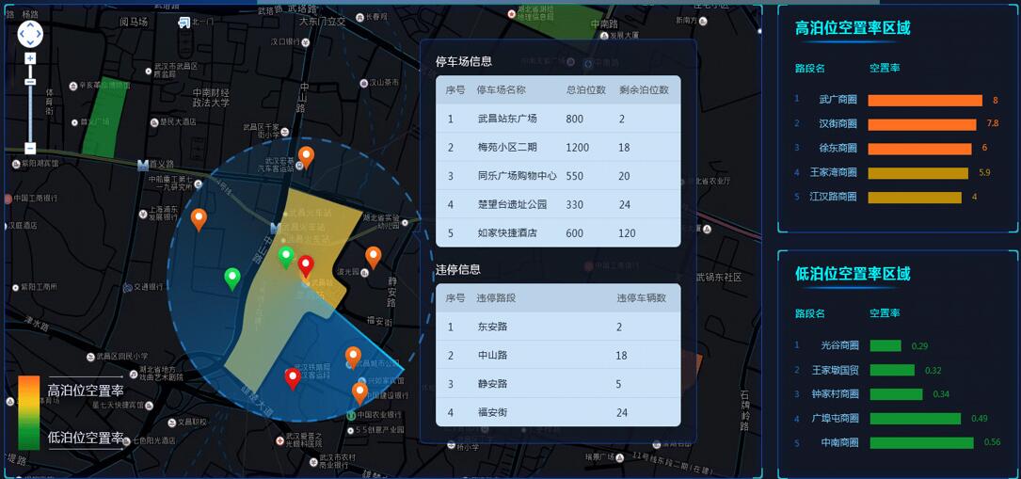Select the orange marker near 武汉宏基汽车客运站

pyautogui.click(x=306, y=156)
